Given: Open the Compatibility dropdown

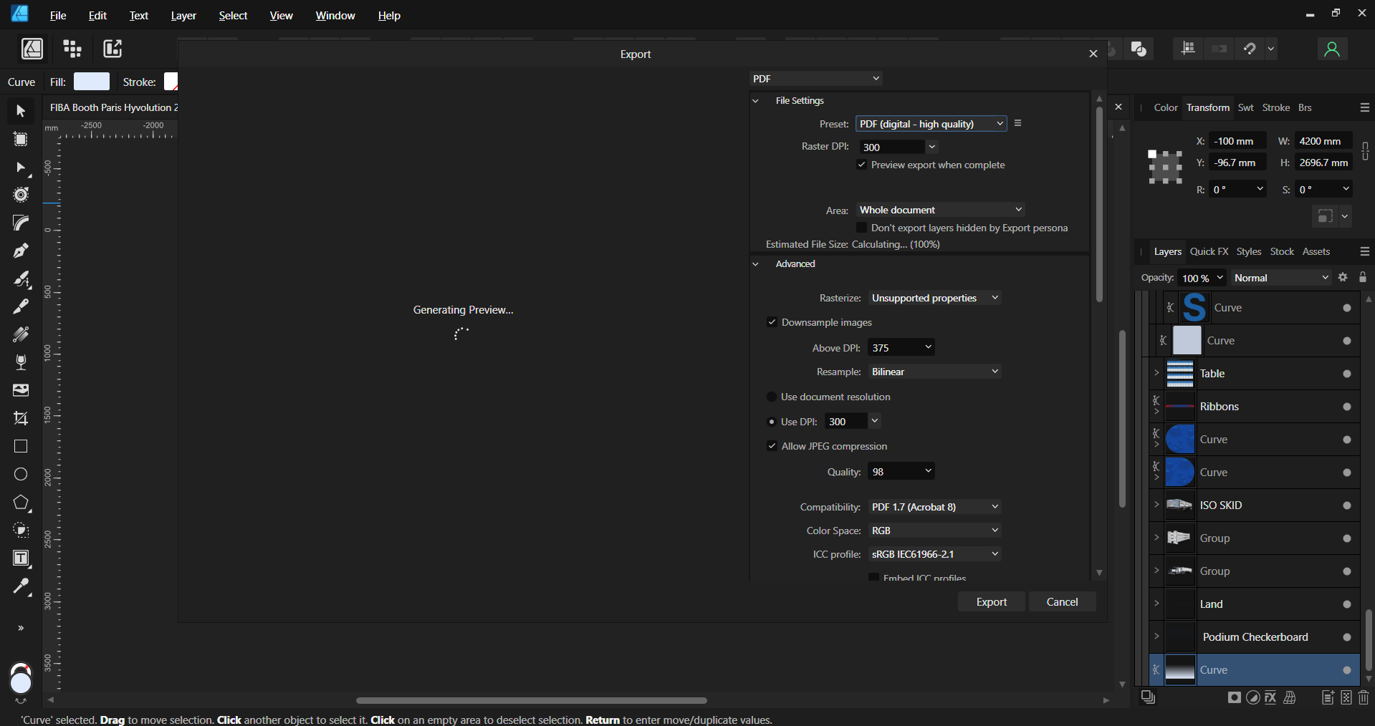Looking at the screenshot, I should (x=934, y=507).
